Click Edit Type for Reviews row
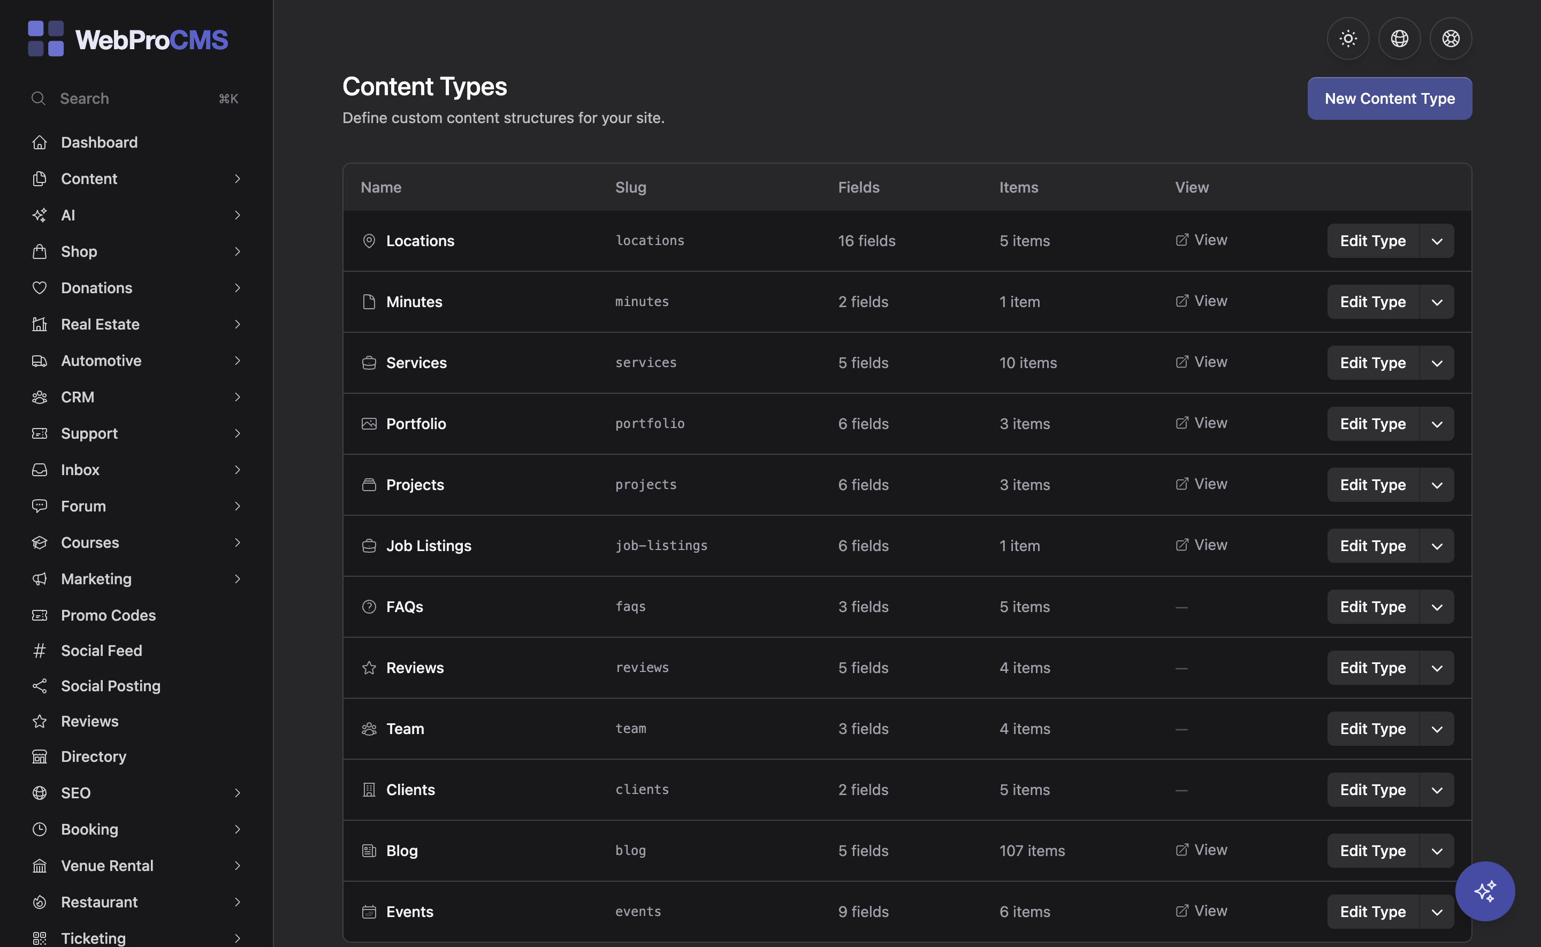Image resolution: width=1541 pixels, height=947 pixels. (1372, 667)
